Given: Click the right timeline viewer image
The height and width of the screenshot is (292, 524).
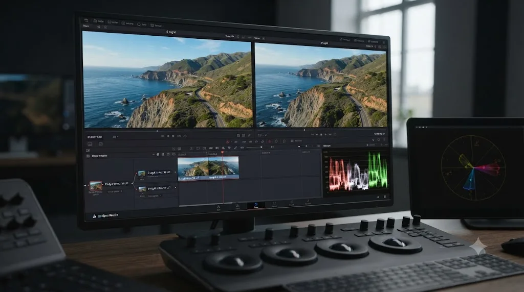Looking at the screenshot, I should pyautogui.click(x=321, y=85).
